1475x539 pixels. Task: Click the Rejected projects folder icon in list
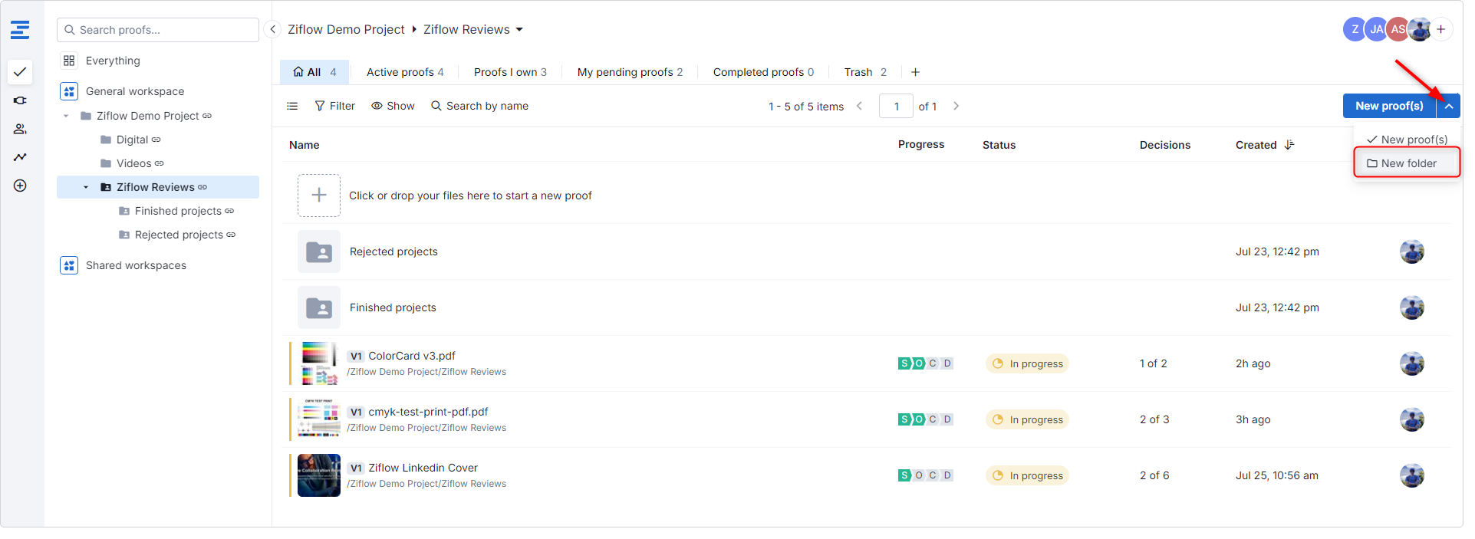coord(319,251)
